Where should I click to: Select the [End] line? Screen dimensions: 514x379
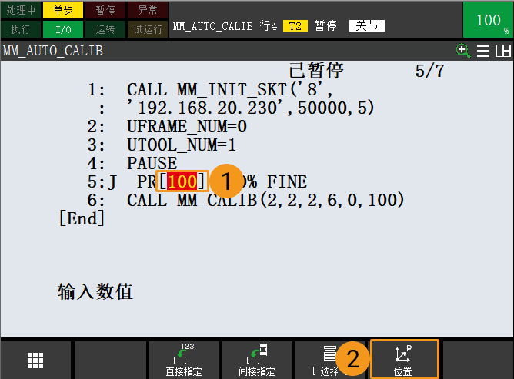click(x=82, y=218)
